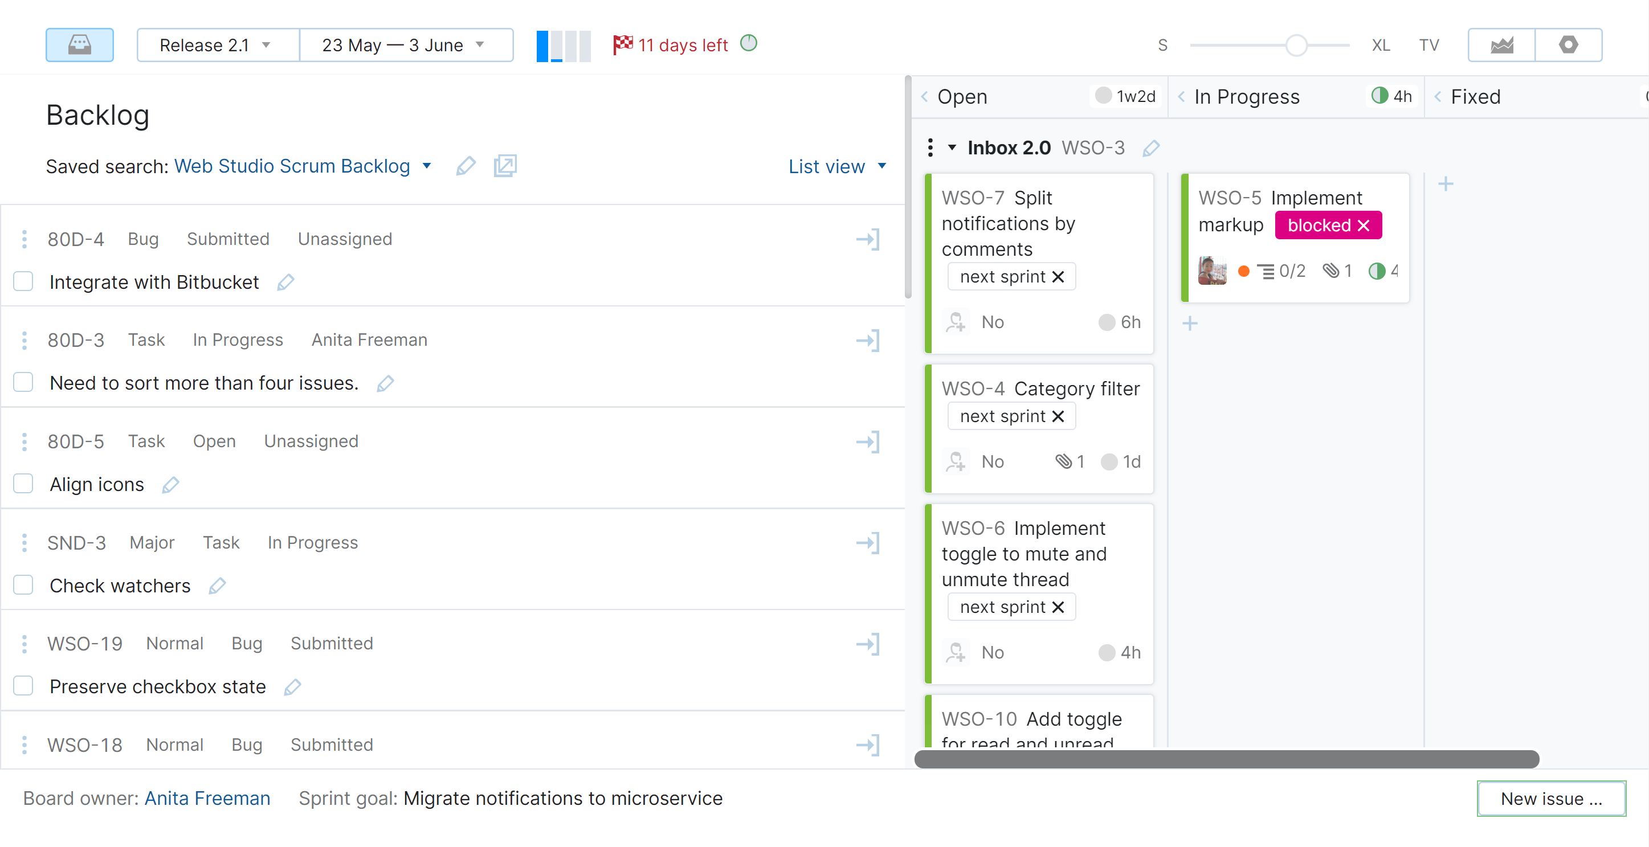This screenshot has width=1649, height=847.
Task: Click the card size slider handle
Action: pos(1296,46)
